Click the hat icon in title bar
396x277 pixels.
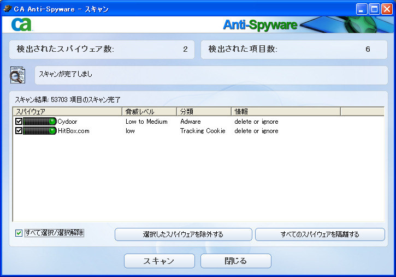coord(7,9)
